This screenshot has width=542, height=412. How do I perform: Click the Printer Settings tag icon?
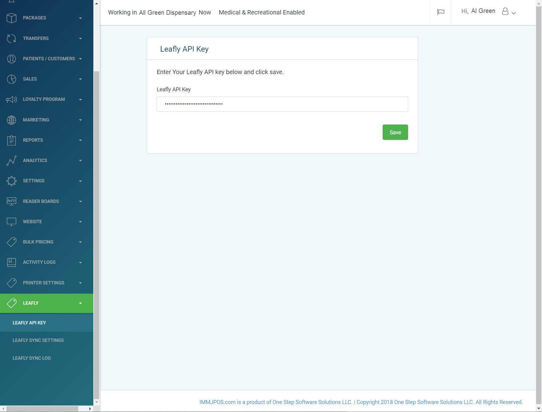[x=11, y=283]
